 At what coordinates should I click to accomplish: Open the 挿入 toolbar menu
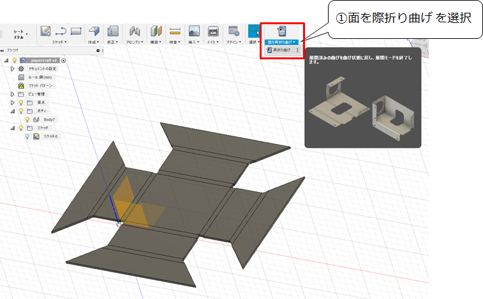click(194, 42)
